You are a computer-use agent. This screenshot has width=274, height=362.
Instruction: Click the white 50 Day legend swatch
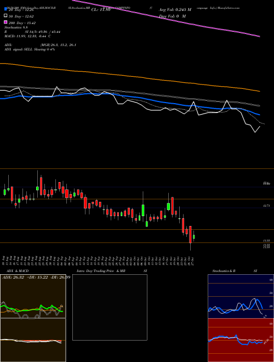pos(5,16)
